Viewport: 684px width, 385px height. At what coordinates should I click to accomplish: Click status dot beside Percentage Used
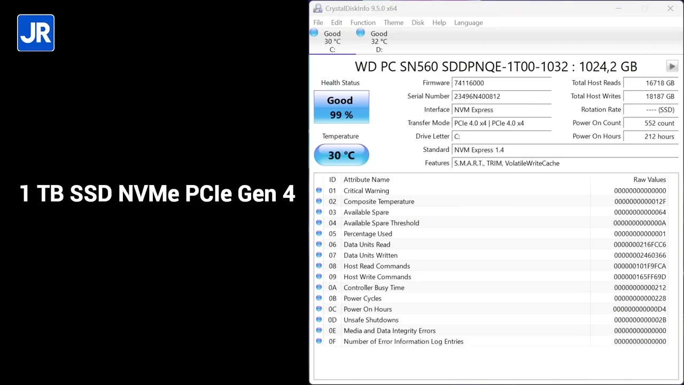point(319,234)
